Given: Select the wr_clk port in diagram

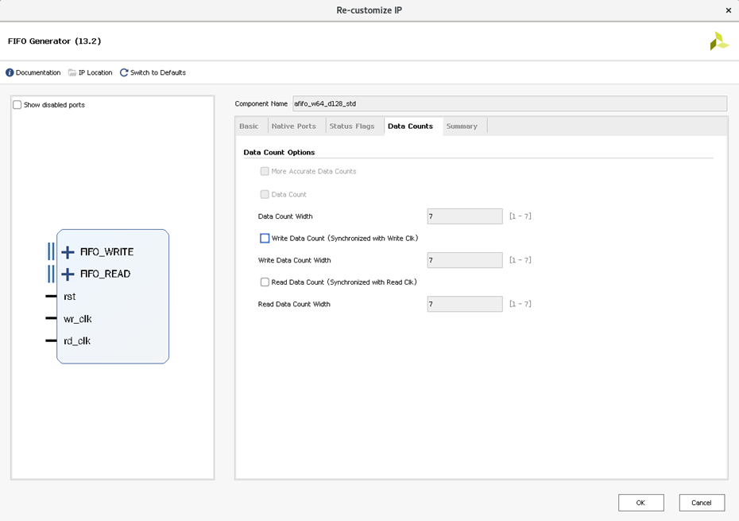Looking at the screenshot, I should (x=78, y=319).
